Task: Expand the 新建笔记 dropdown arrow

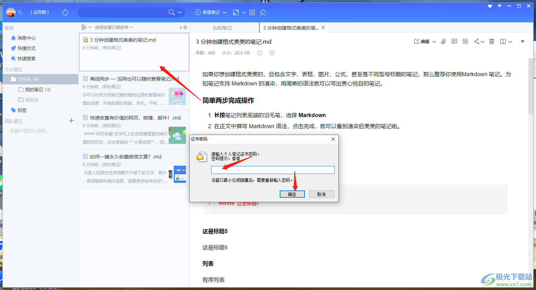Action: (225, 12)
